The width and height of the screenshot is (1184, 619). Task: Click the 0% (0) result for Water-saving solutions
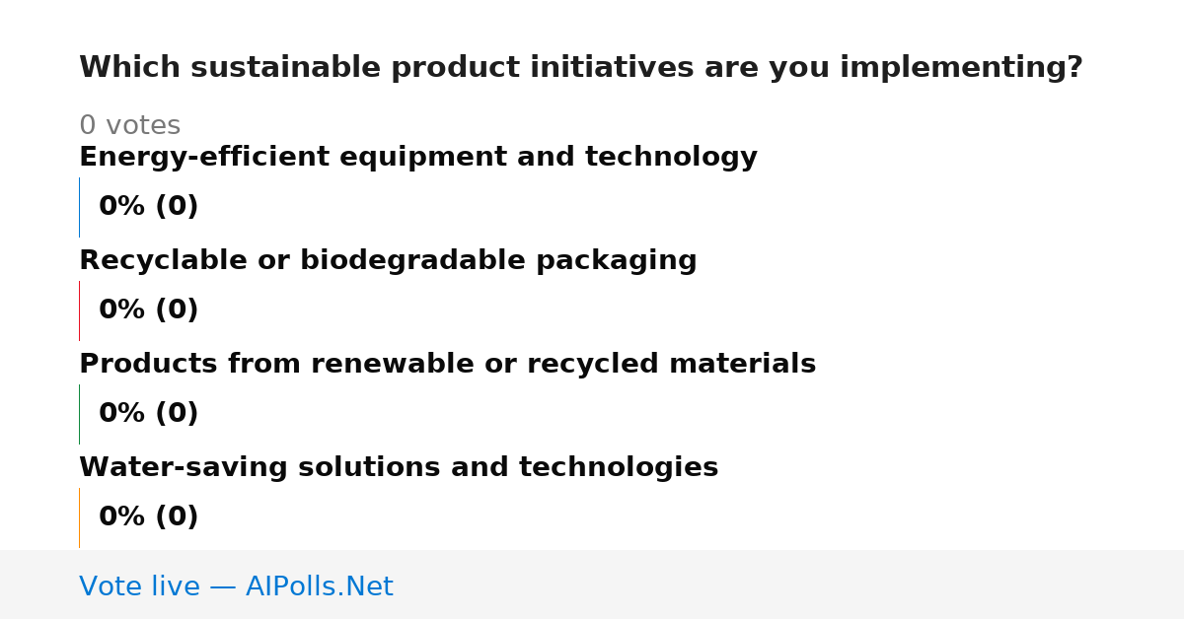(149, 517)
